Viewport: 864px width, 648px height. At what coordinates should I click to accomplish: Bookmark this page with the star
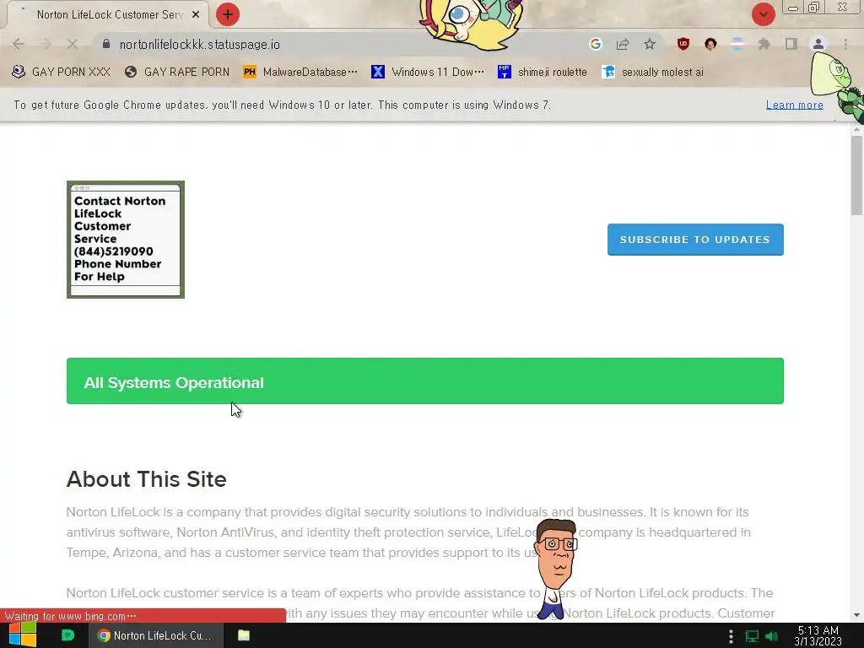click(650, 44)
